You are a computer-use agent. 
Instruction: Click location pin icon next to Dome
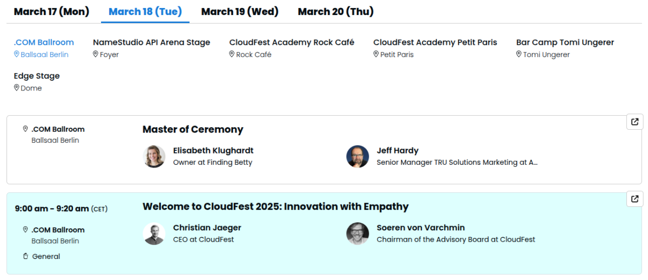point(17,88)
